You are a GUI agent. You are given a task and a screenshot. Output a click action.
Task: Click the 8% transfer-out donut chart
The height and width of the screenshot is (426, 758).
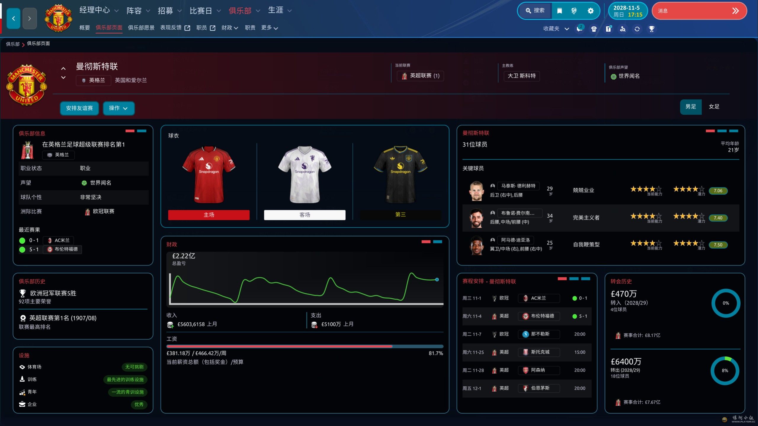coord(725,371)
